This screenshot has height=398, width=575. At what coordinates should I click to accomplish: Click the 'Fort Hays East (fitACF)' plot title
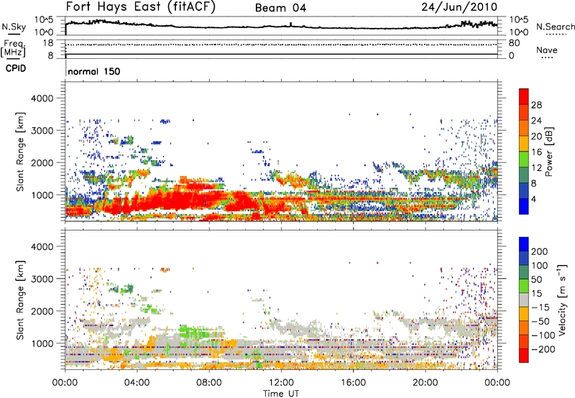(140, 7)
